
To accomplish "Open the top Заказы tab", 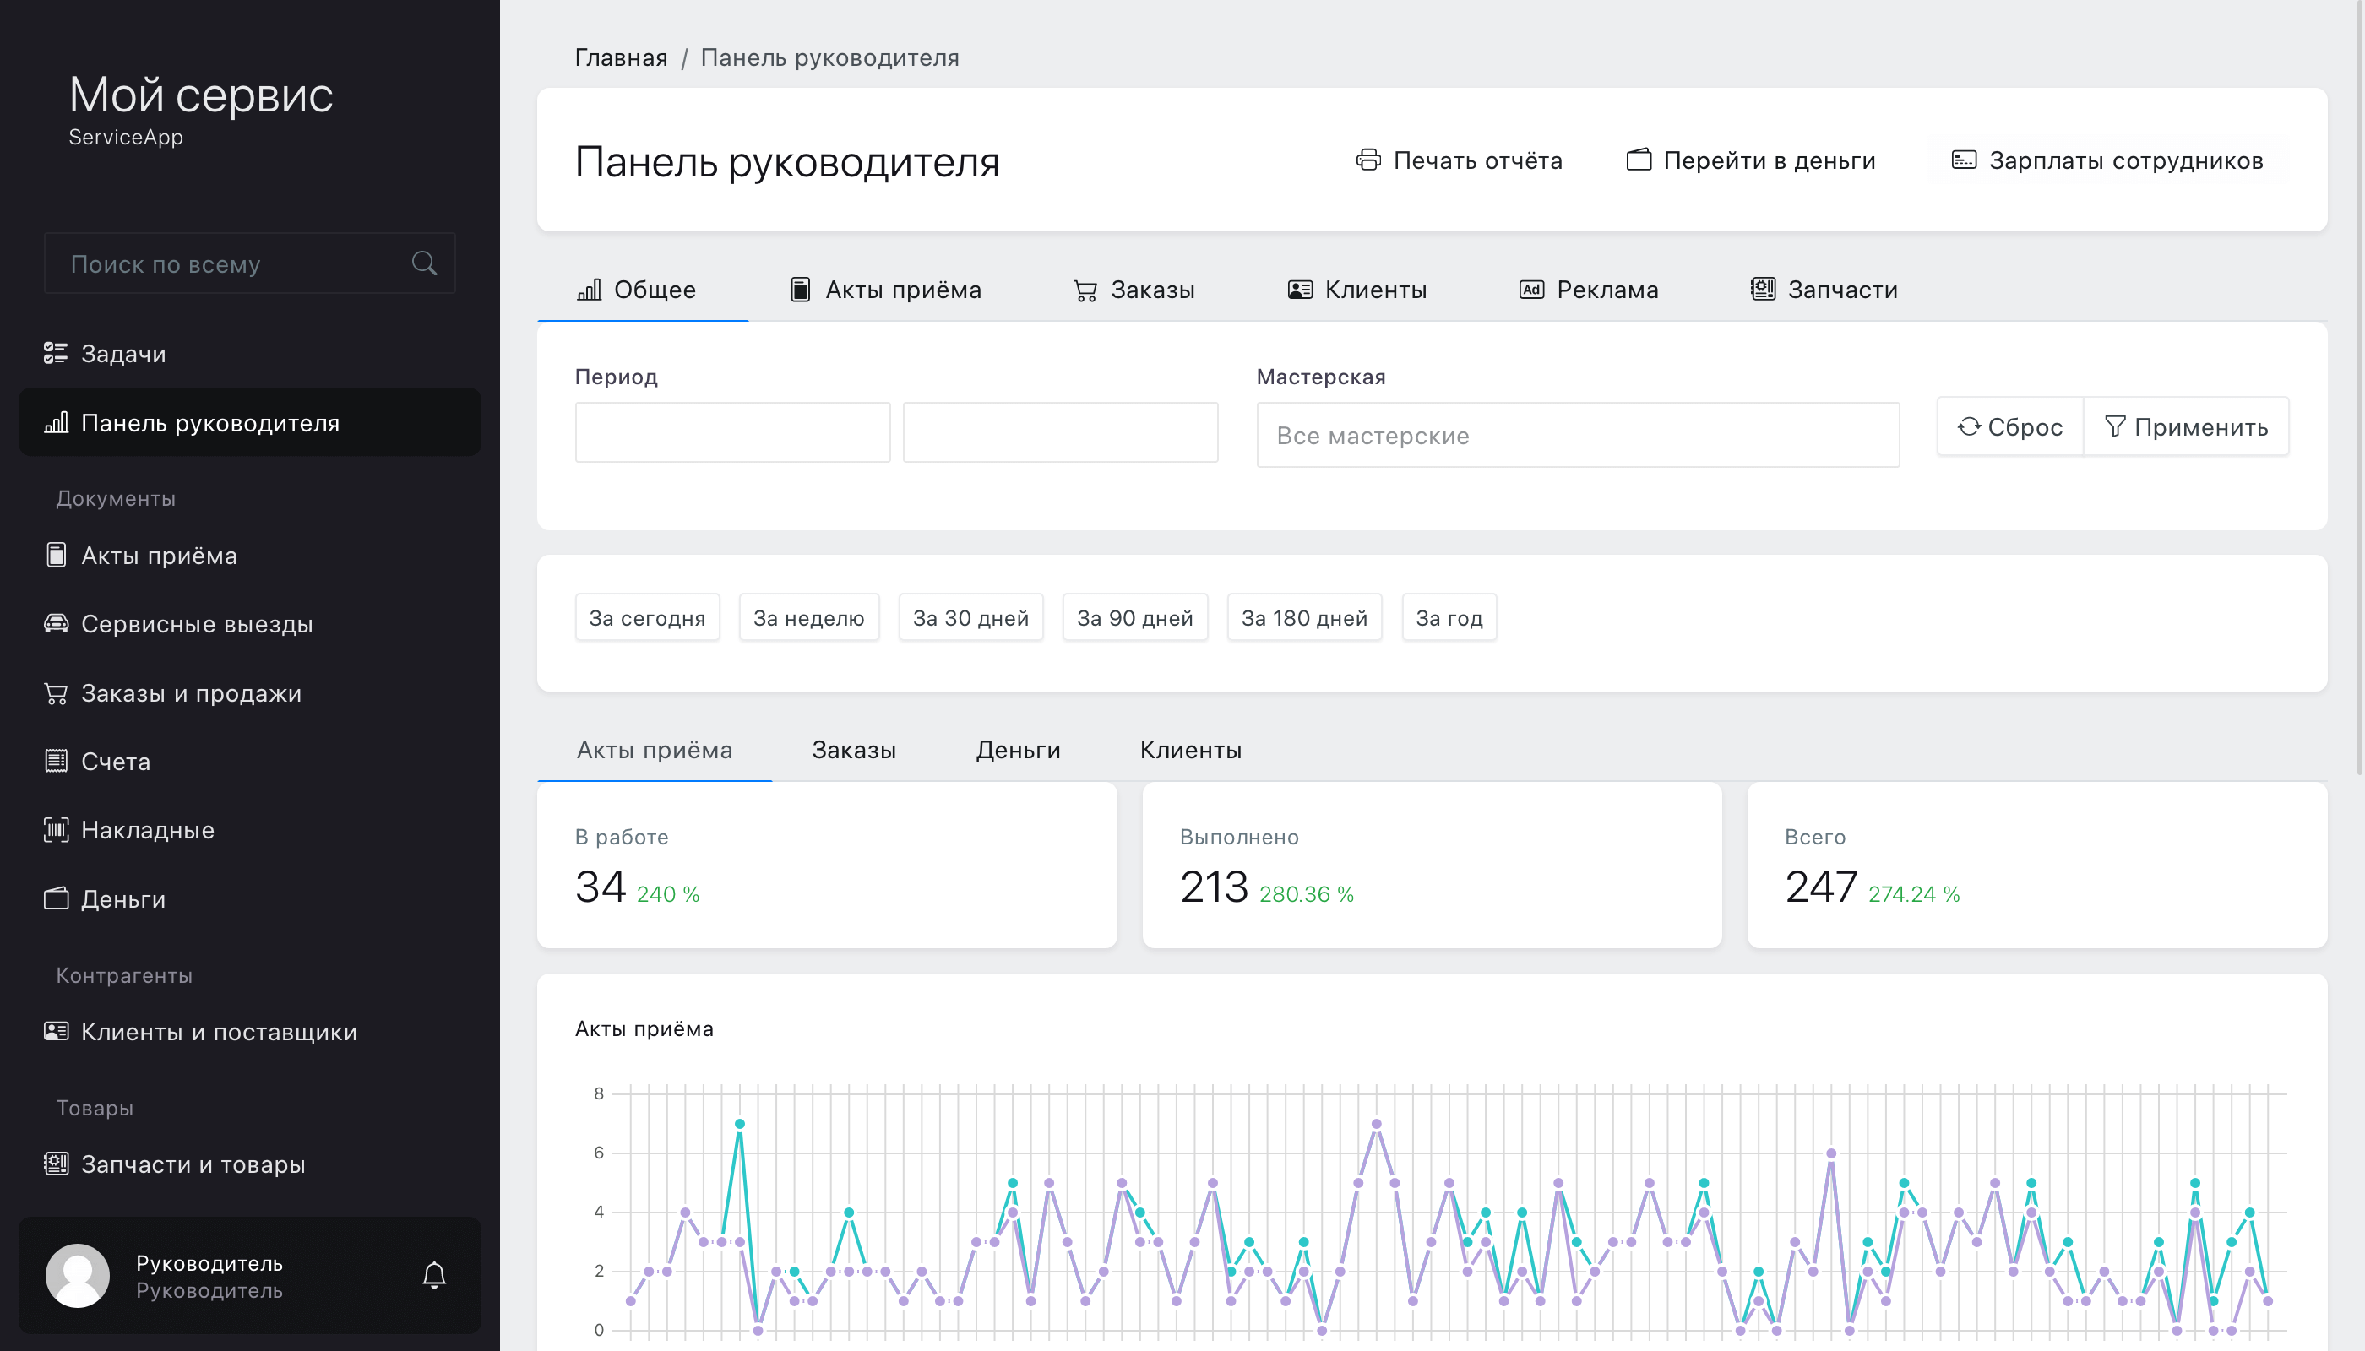I will coord(1134,290).
